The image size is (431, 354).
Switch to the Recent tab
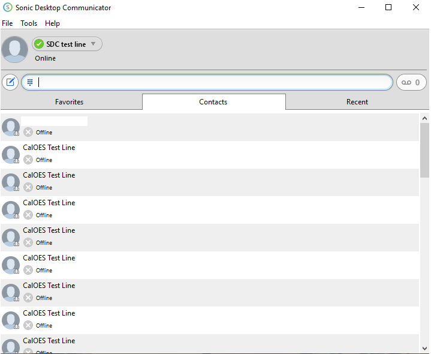coord(357,102)
